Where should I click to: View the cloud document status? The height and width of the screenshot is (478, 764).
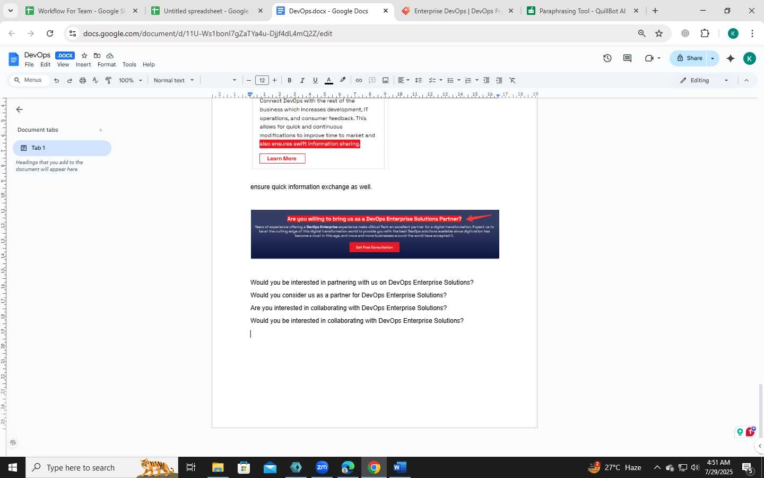tap(110, 55)
